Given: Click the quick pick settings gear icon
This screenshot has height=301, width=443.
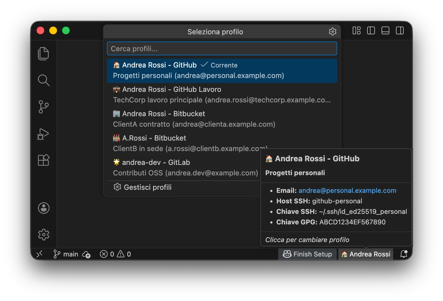Looking at the screenshot, I should [x=333, y=32].
